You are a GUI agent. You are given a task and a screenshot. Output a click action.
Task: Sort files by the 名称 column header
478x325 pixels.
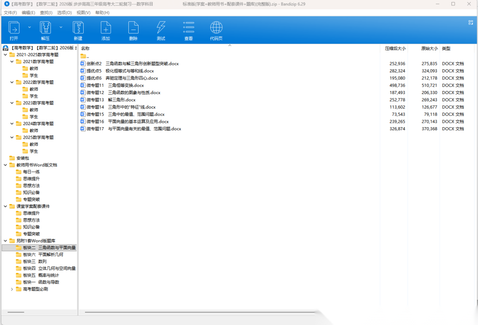(x=85, y=49)
